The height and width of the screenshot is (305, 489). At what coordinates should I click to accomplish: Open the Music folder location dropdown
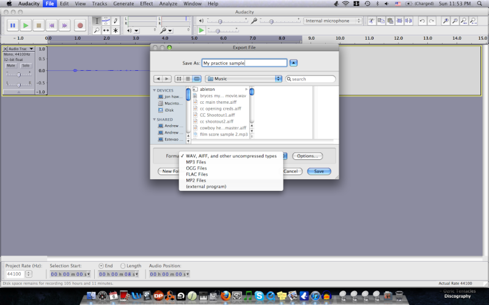coord(243,79)
